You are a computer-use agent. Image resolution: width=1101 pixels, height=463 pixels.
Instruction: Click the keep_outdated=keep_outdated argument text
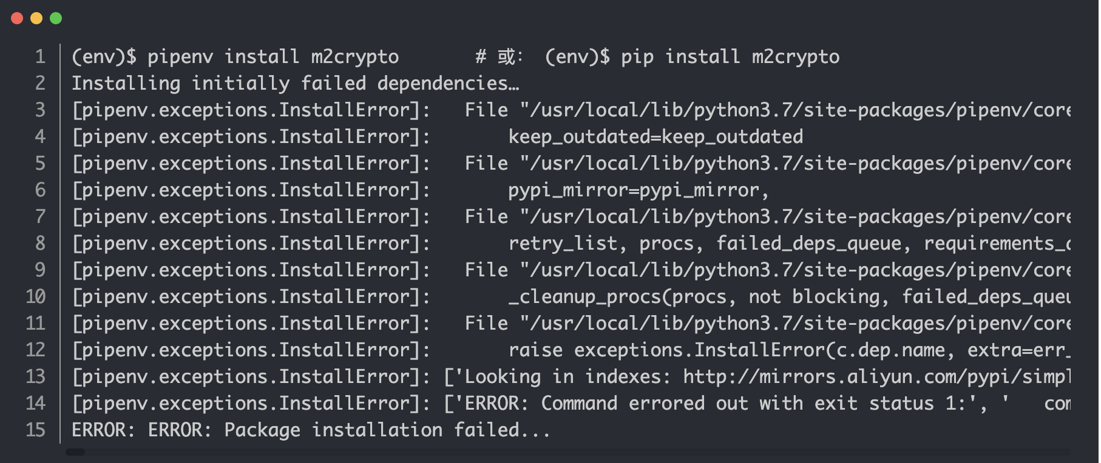click(x=655, y=136)
